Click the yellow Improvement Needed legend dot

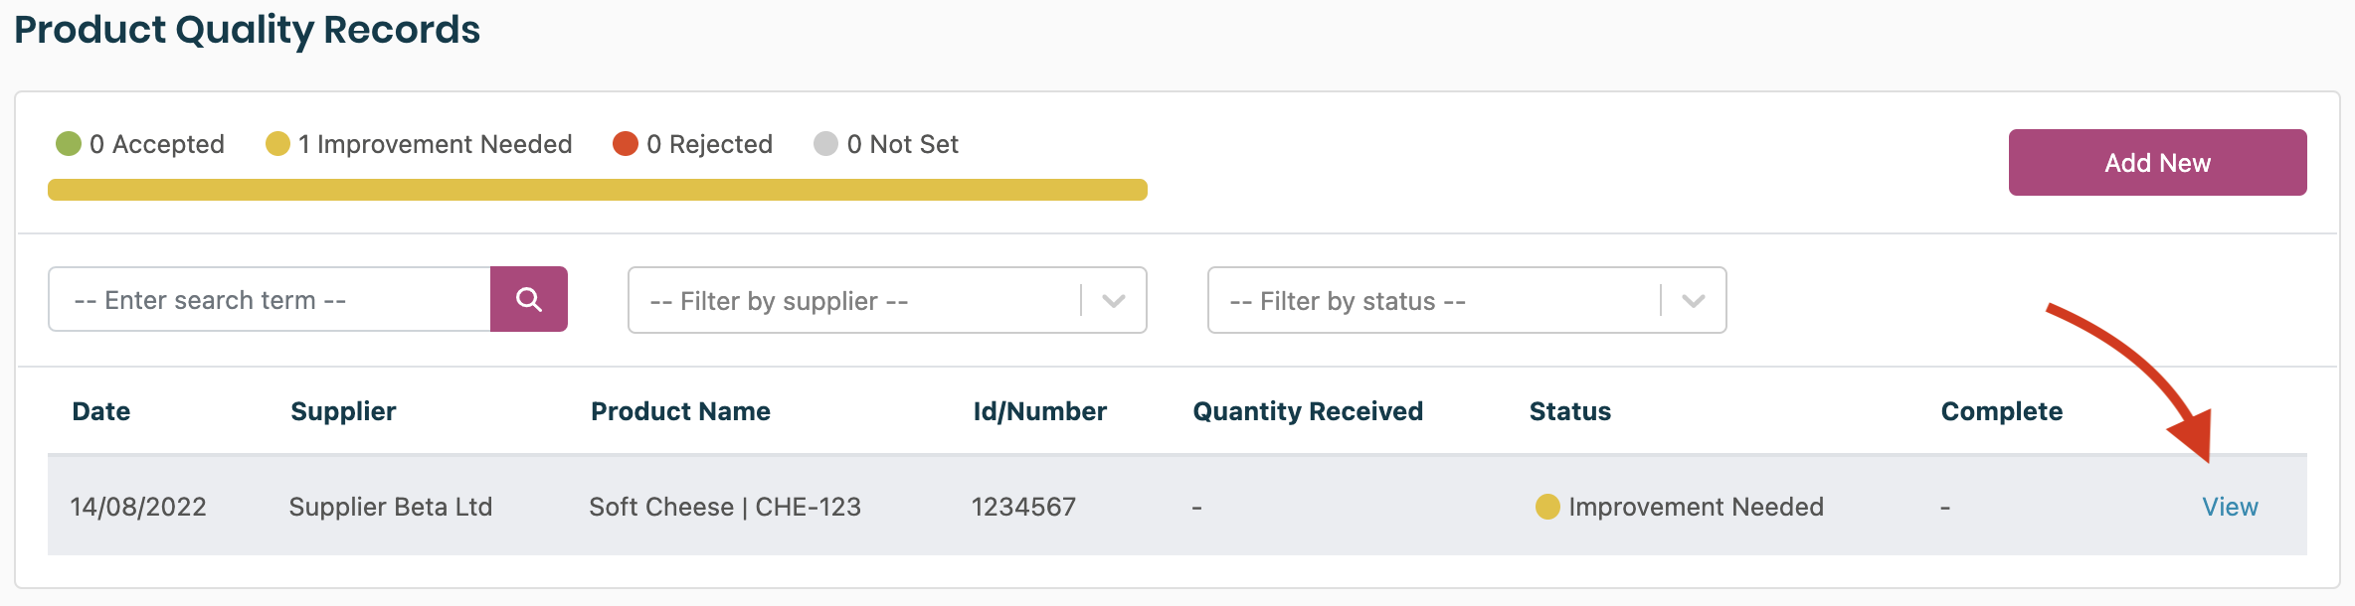click(277, 144)
